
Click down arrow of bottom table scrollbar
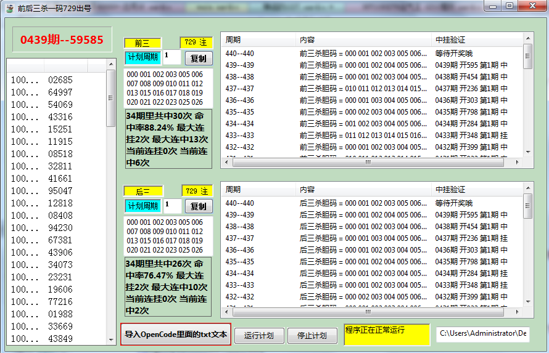[x=528, y=300]
